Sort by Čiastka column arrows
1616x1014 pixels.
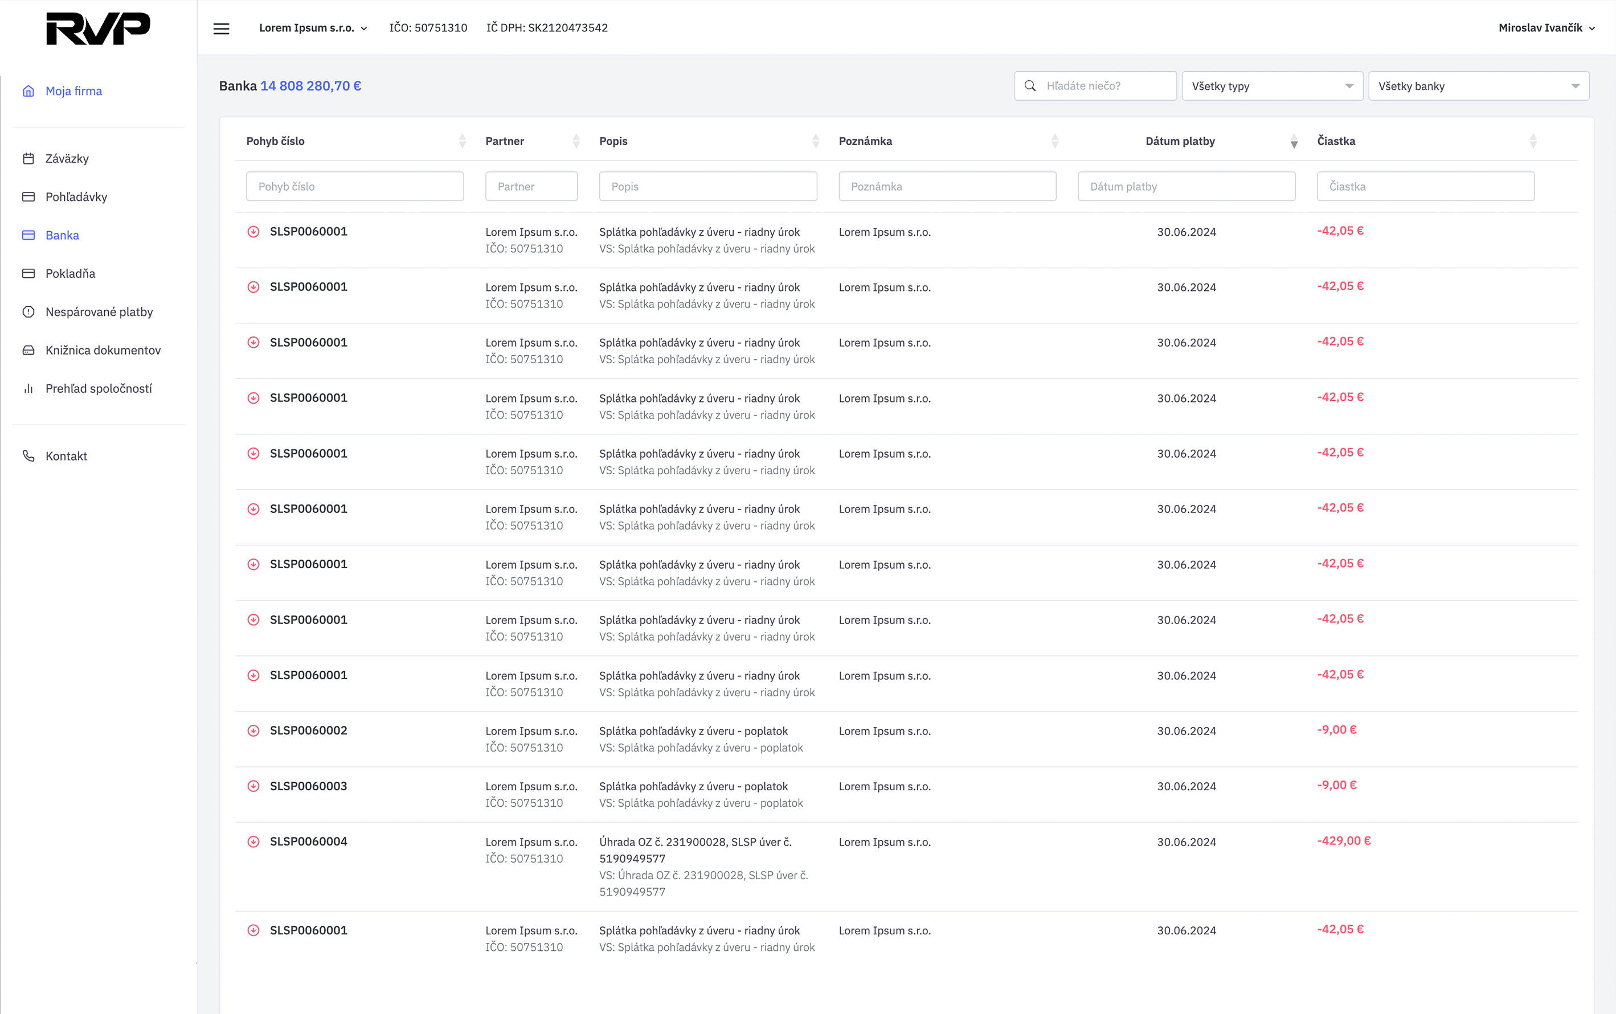click(x=1533, y=142)
